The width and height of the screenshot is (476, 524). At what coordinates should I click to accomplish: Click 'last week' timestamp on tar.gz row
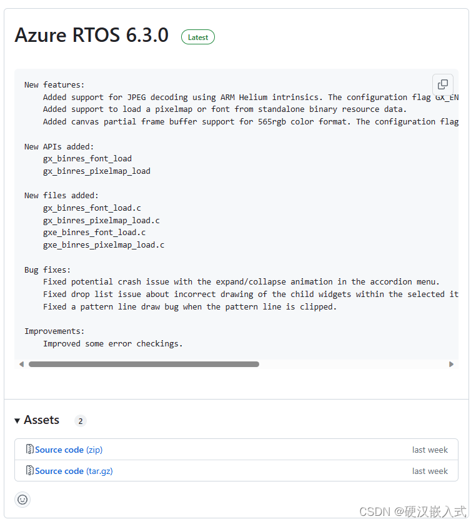point(430,471)
